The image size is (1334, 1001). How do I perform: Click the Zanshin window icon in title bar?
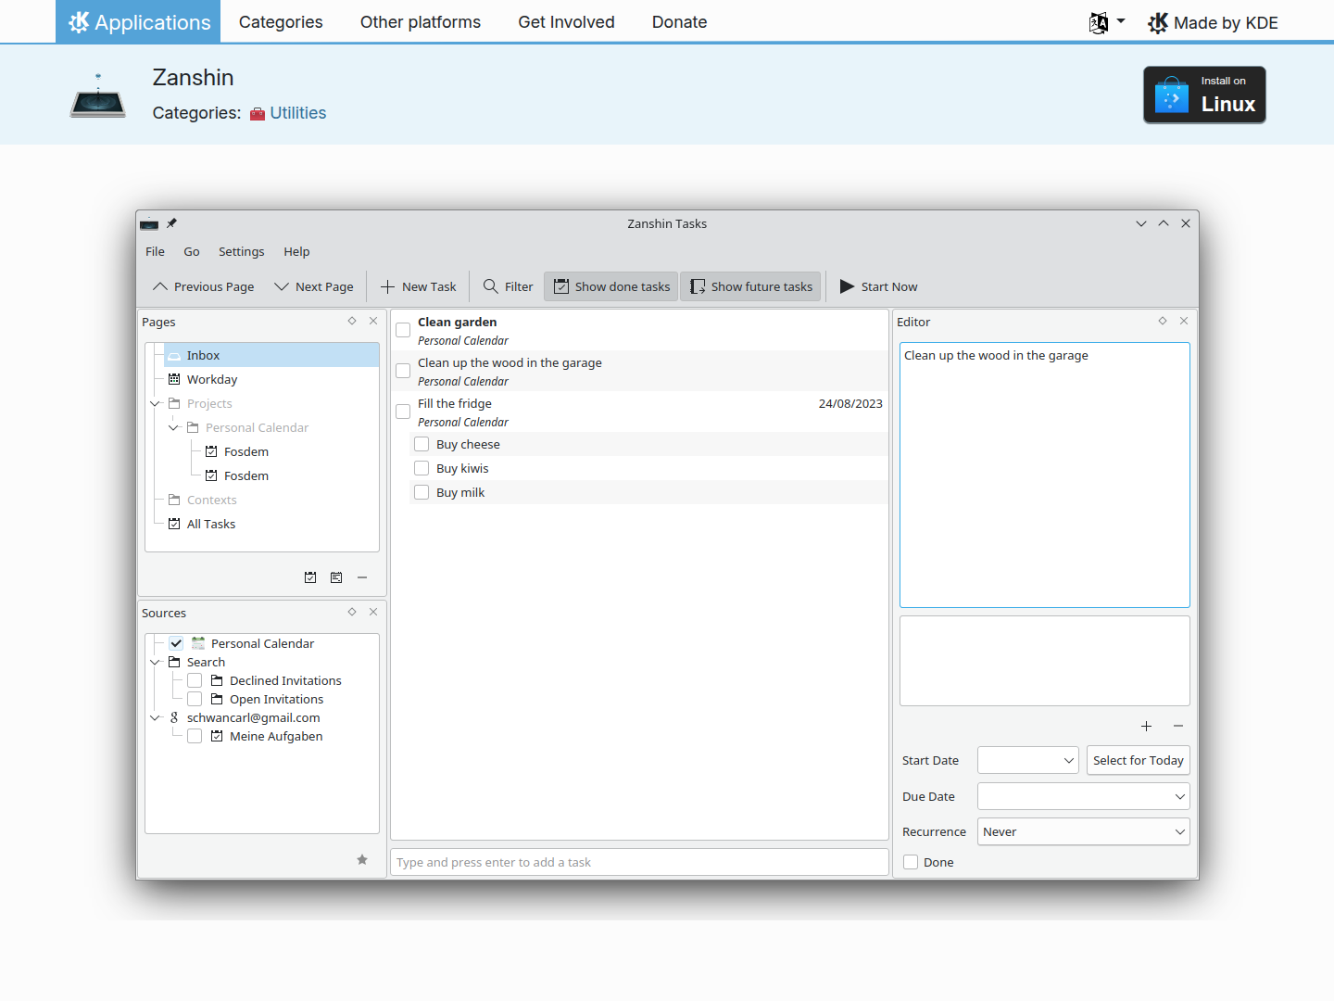click(149, 223)
